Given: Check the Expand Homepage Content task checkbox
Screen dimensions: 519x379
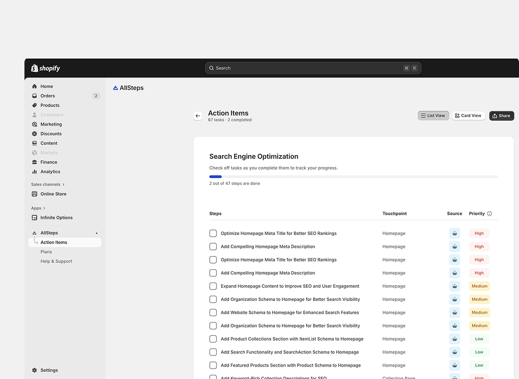Looking at the screenshot, I should pyautogui.click(x=213, y=286).
